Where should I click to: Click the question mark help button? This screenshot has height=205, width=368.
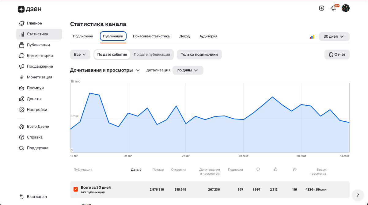[x=358, y=195]
